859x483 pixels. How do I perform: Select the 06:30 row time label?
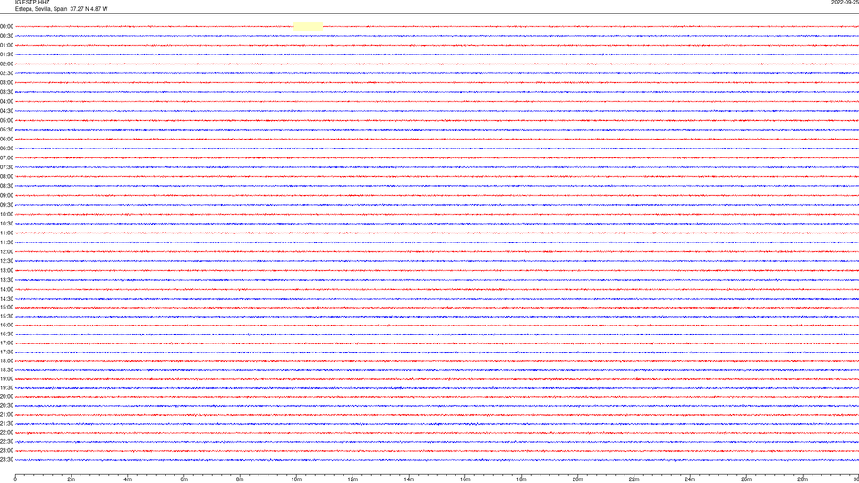click(6, 148)
